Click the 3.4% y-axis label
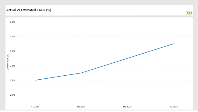 tap(12, 37)
